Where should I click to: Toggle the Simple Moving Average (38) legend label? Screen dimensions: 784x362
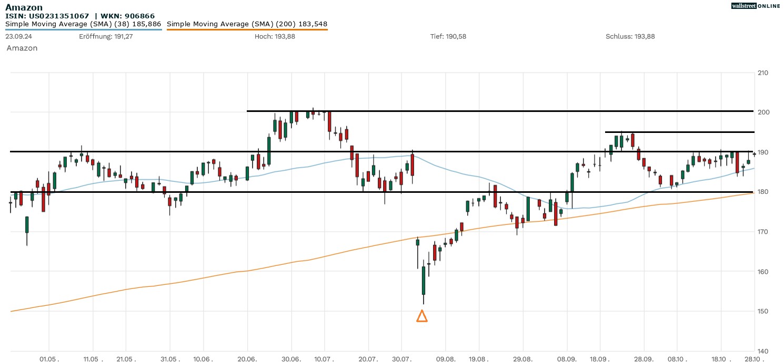pyautogui.click(x=83, y=24)
